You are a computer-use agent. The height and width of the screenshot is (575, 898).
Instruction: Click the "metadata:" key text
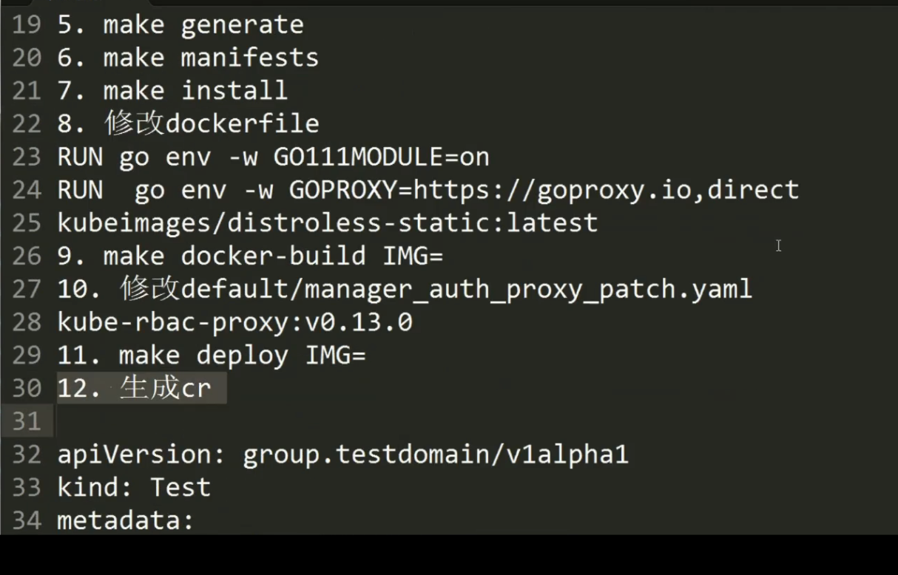pyautogui.click(x=125, y=520)
